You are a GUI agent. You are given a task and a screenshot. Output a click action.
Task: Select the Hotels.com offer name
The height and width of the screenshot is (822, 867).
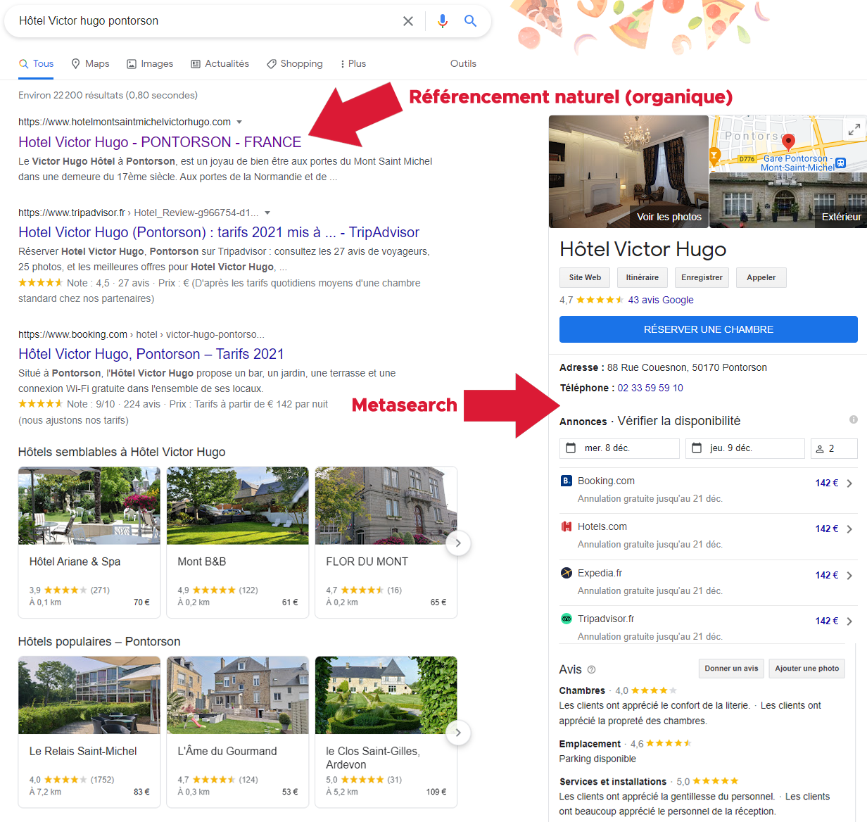click(x=602, y=527)
